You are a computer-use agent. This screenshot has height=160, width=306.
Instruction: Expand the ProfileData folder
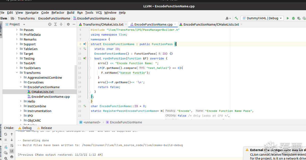[17, 35]
